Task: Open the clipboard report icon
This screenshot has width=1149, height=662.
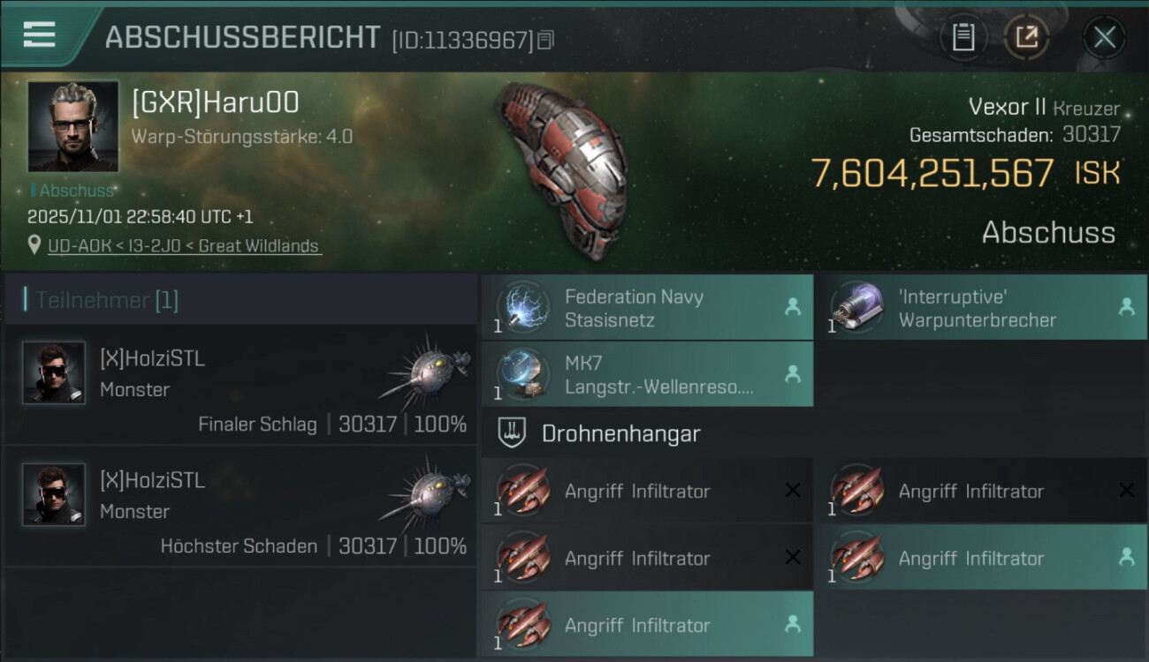Action: [x=963, y=37]
